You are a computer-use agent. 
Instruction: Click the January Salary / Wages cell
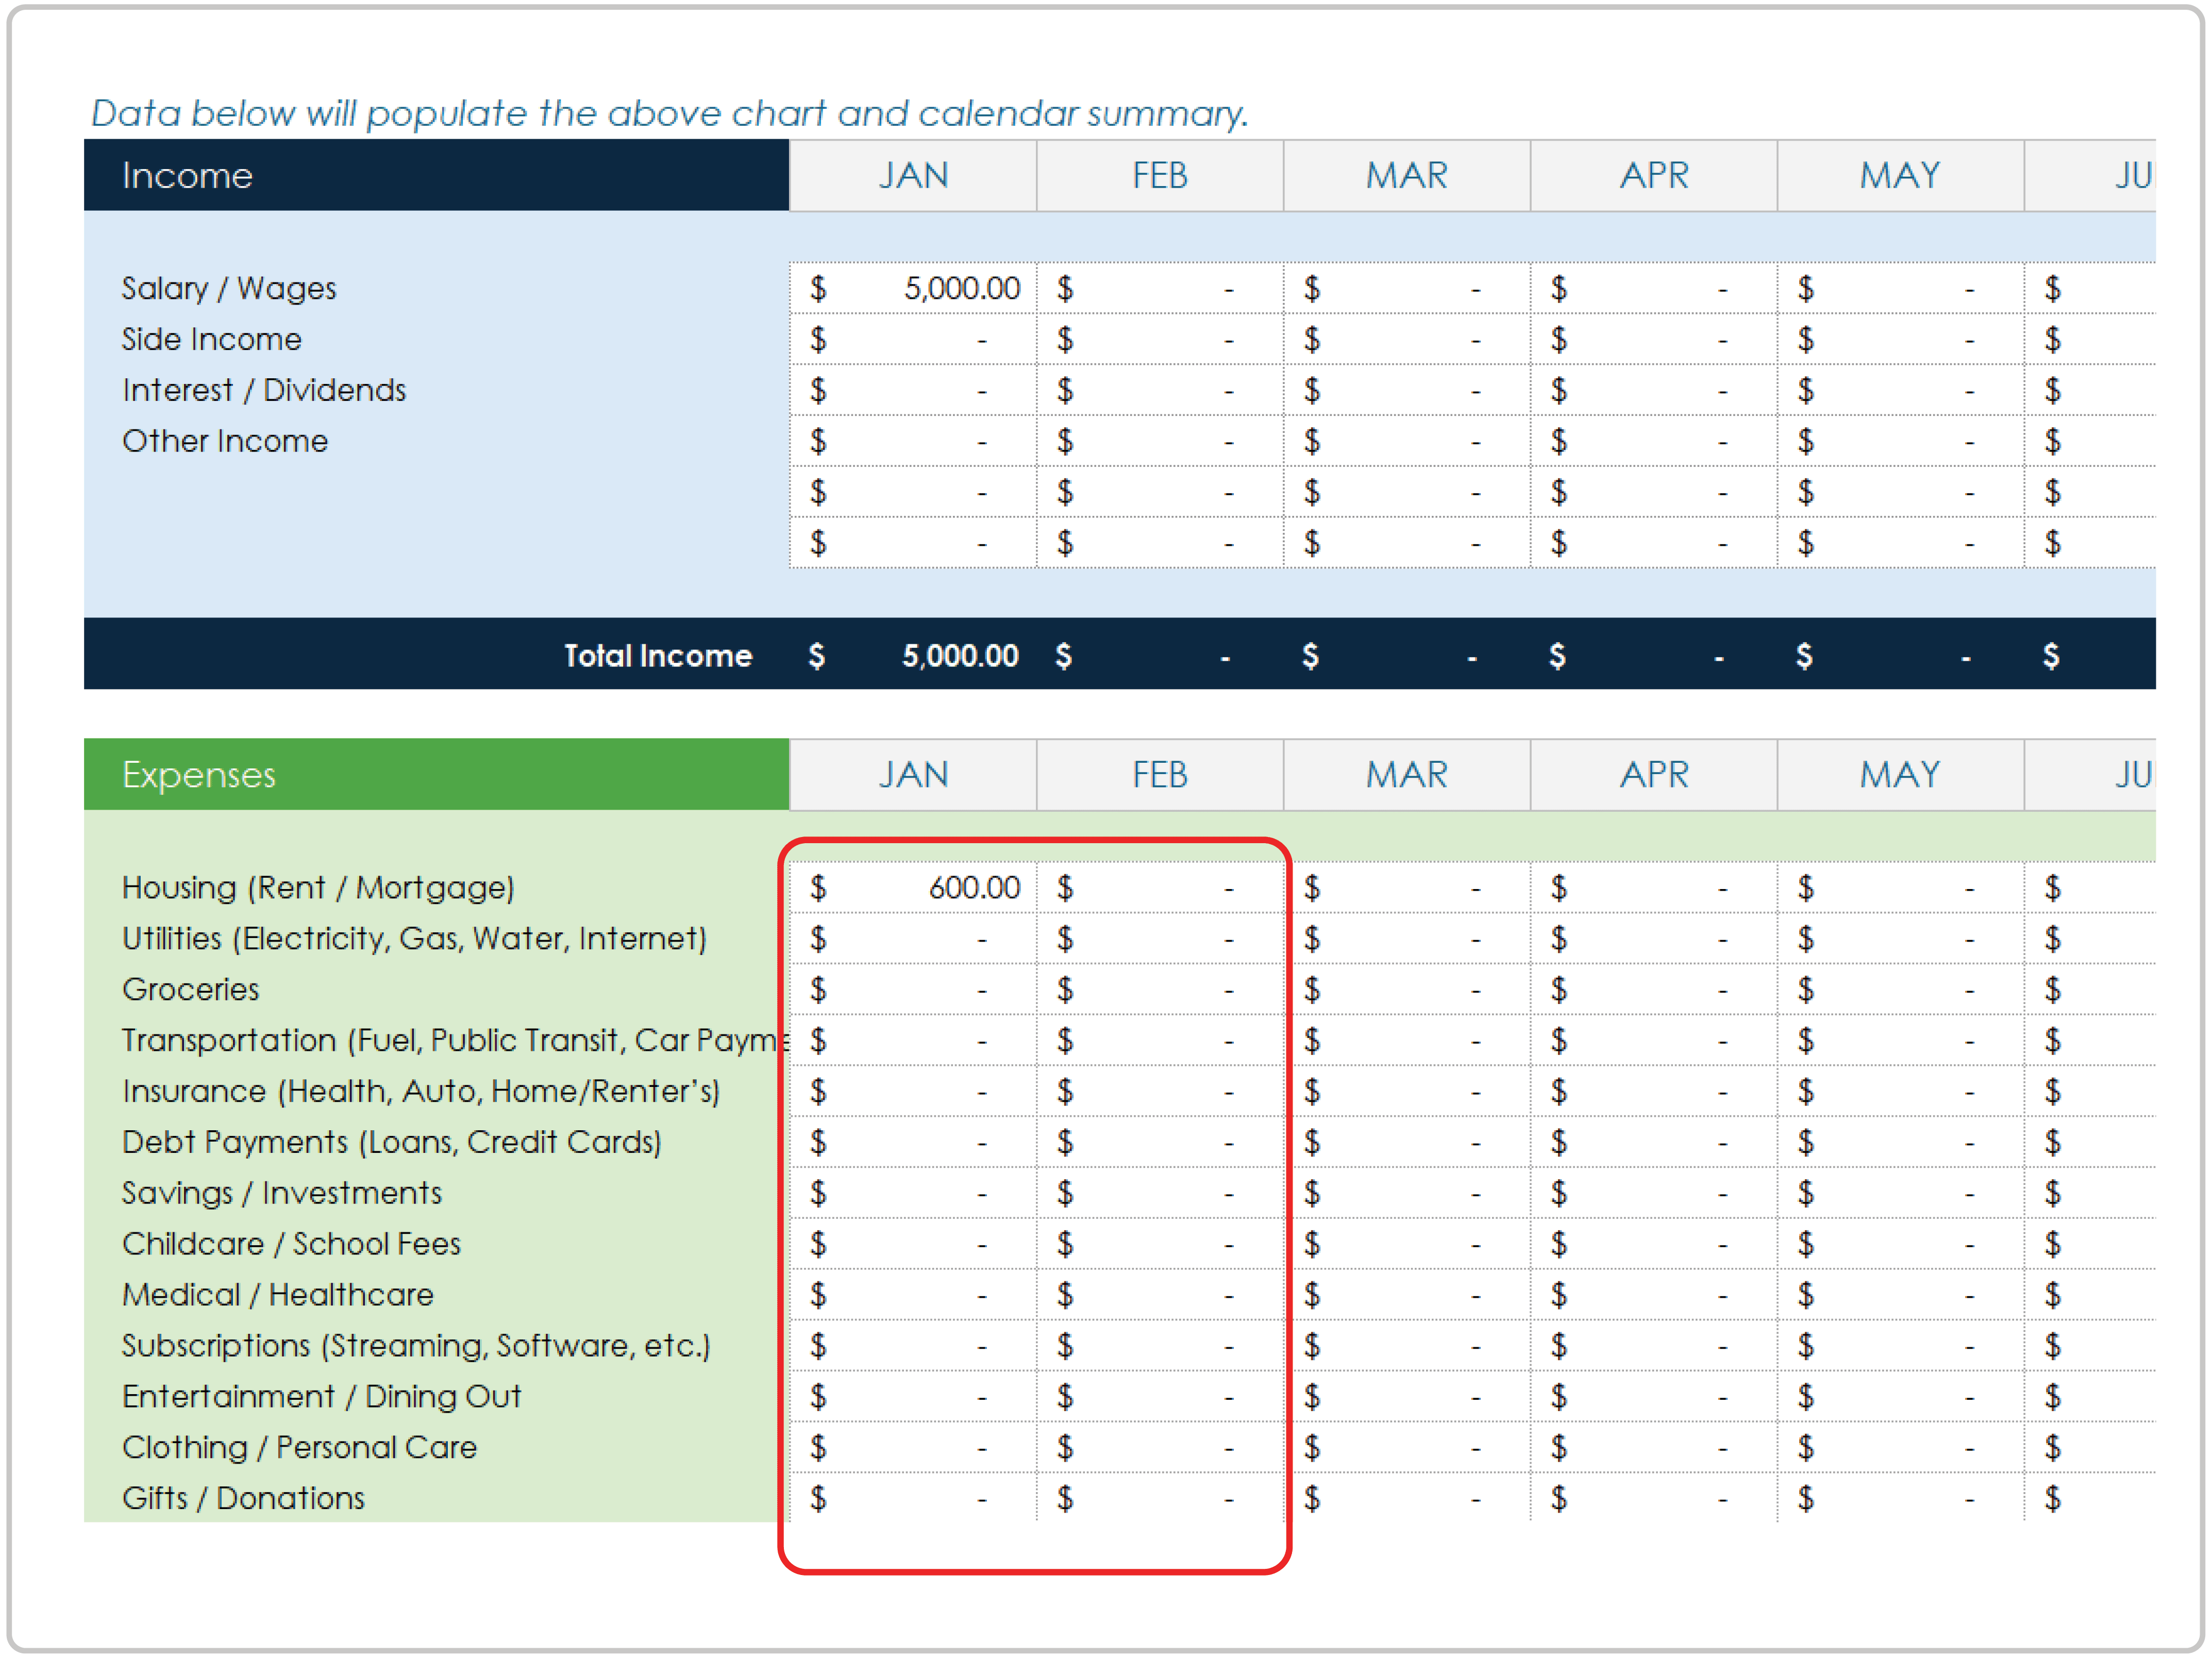tap(913, 288)
